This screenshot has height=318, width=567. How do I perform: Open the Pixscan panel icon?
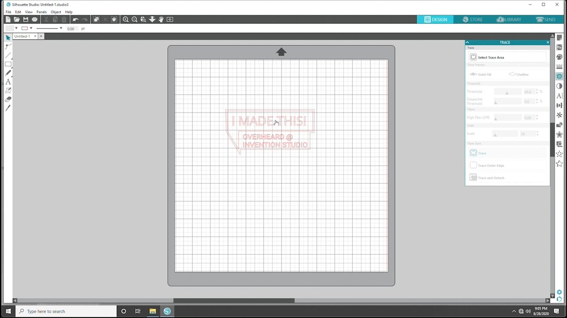[x=559, y=47]
